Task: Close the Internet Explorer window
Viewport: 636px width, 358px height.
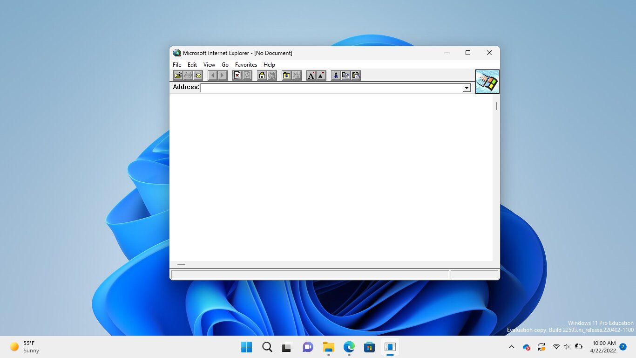Action: pyautogui.click(x=489, y=53)
